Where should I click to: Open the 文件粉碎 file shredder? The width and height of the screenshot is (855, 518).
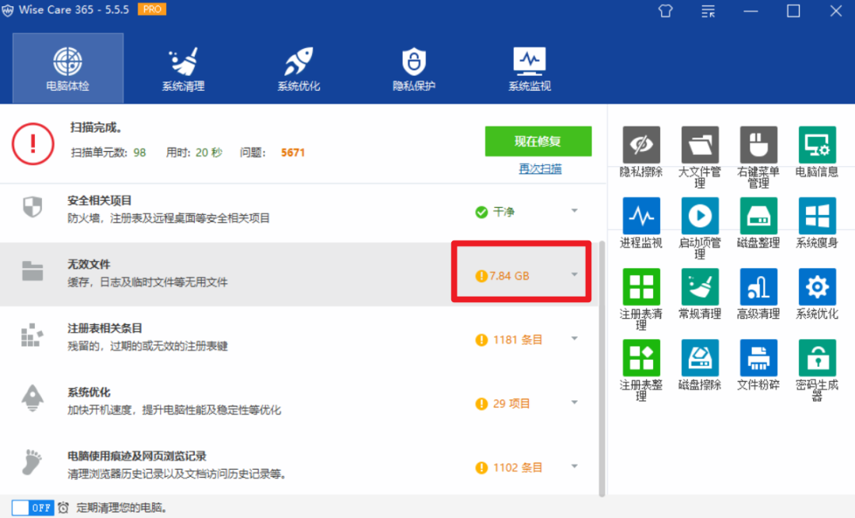(x=758, y=358)
